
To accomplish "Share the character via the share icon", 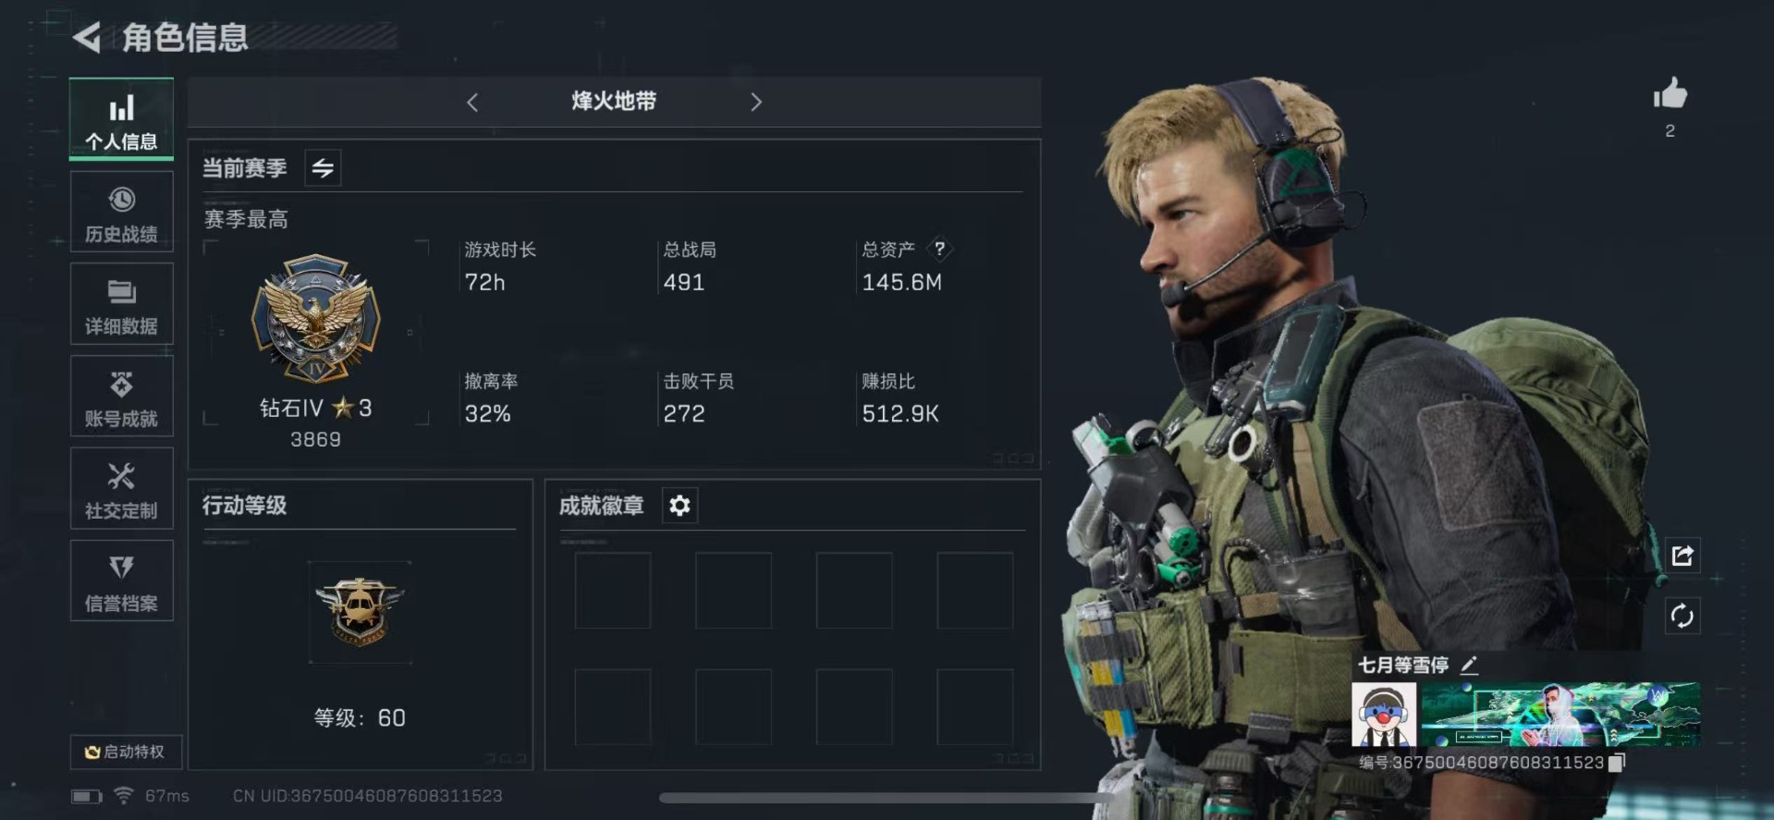I will coord(1682,556).
